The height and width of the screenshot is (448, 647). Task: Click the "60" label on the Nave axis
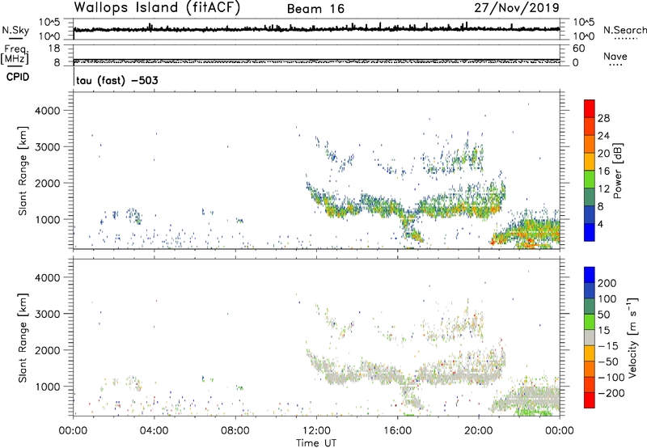[578, 49]
